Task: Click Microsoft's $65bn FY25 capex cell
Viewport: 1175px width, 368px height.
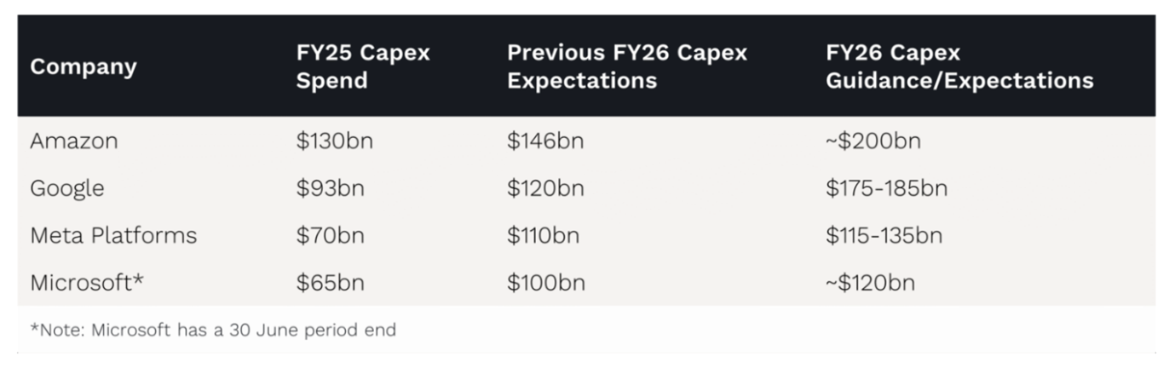Action: [330, 283]
